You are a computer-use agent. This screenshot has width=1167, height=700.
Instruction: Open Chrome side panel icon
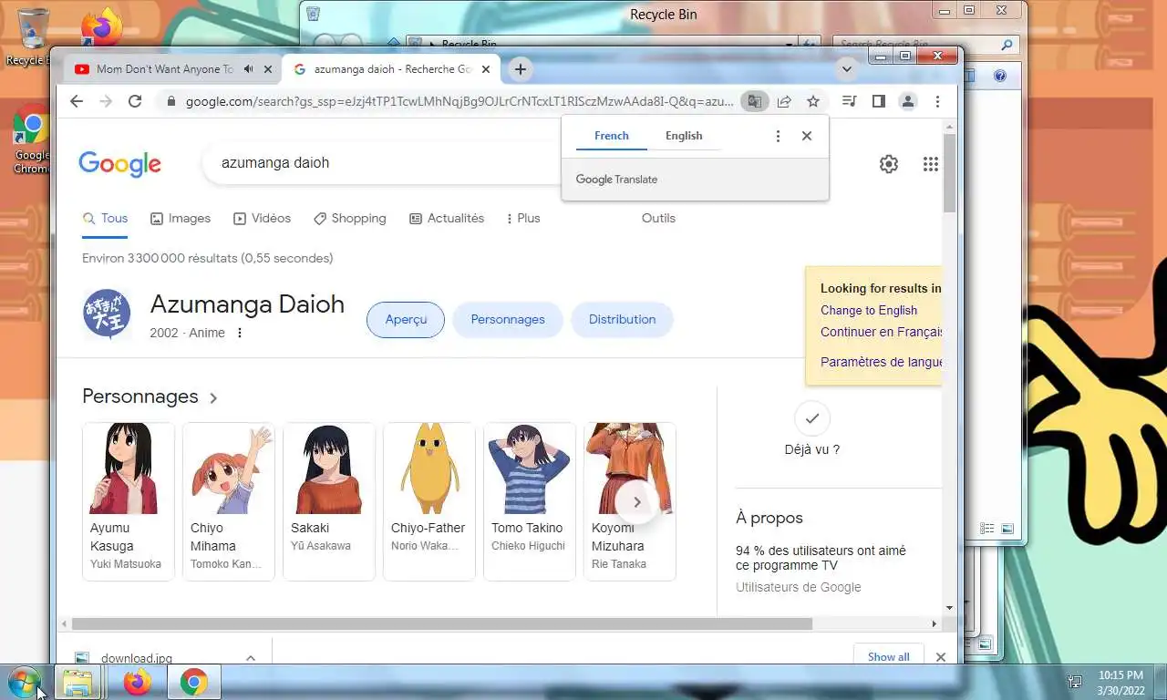879,101
